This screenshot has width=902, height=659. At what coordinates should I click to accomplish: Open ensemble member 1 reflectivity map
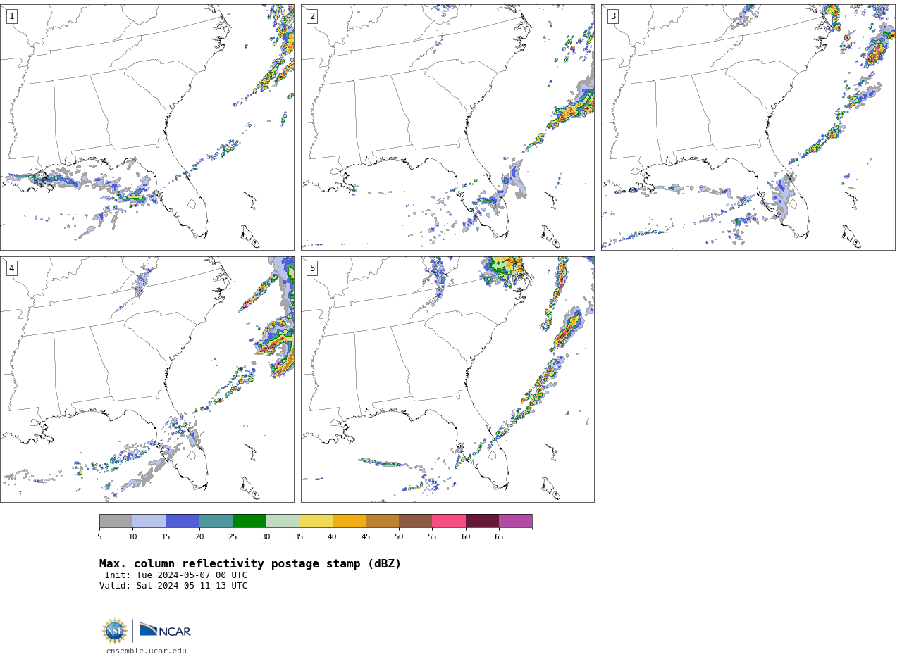pos(147,127)
